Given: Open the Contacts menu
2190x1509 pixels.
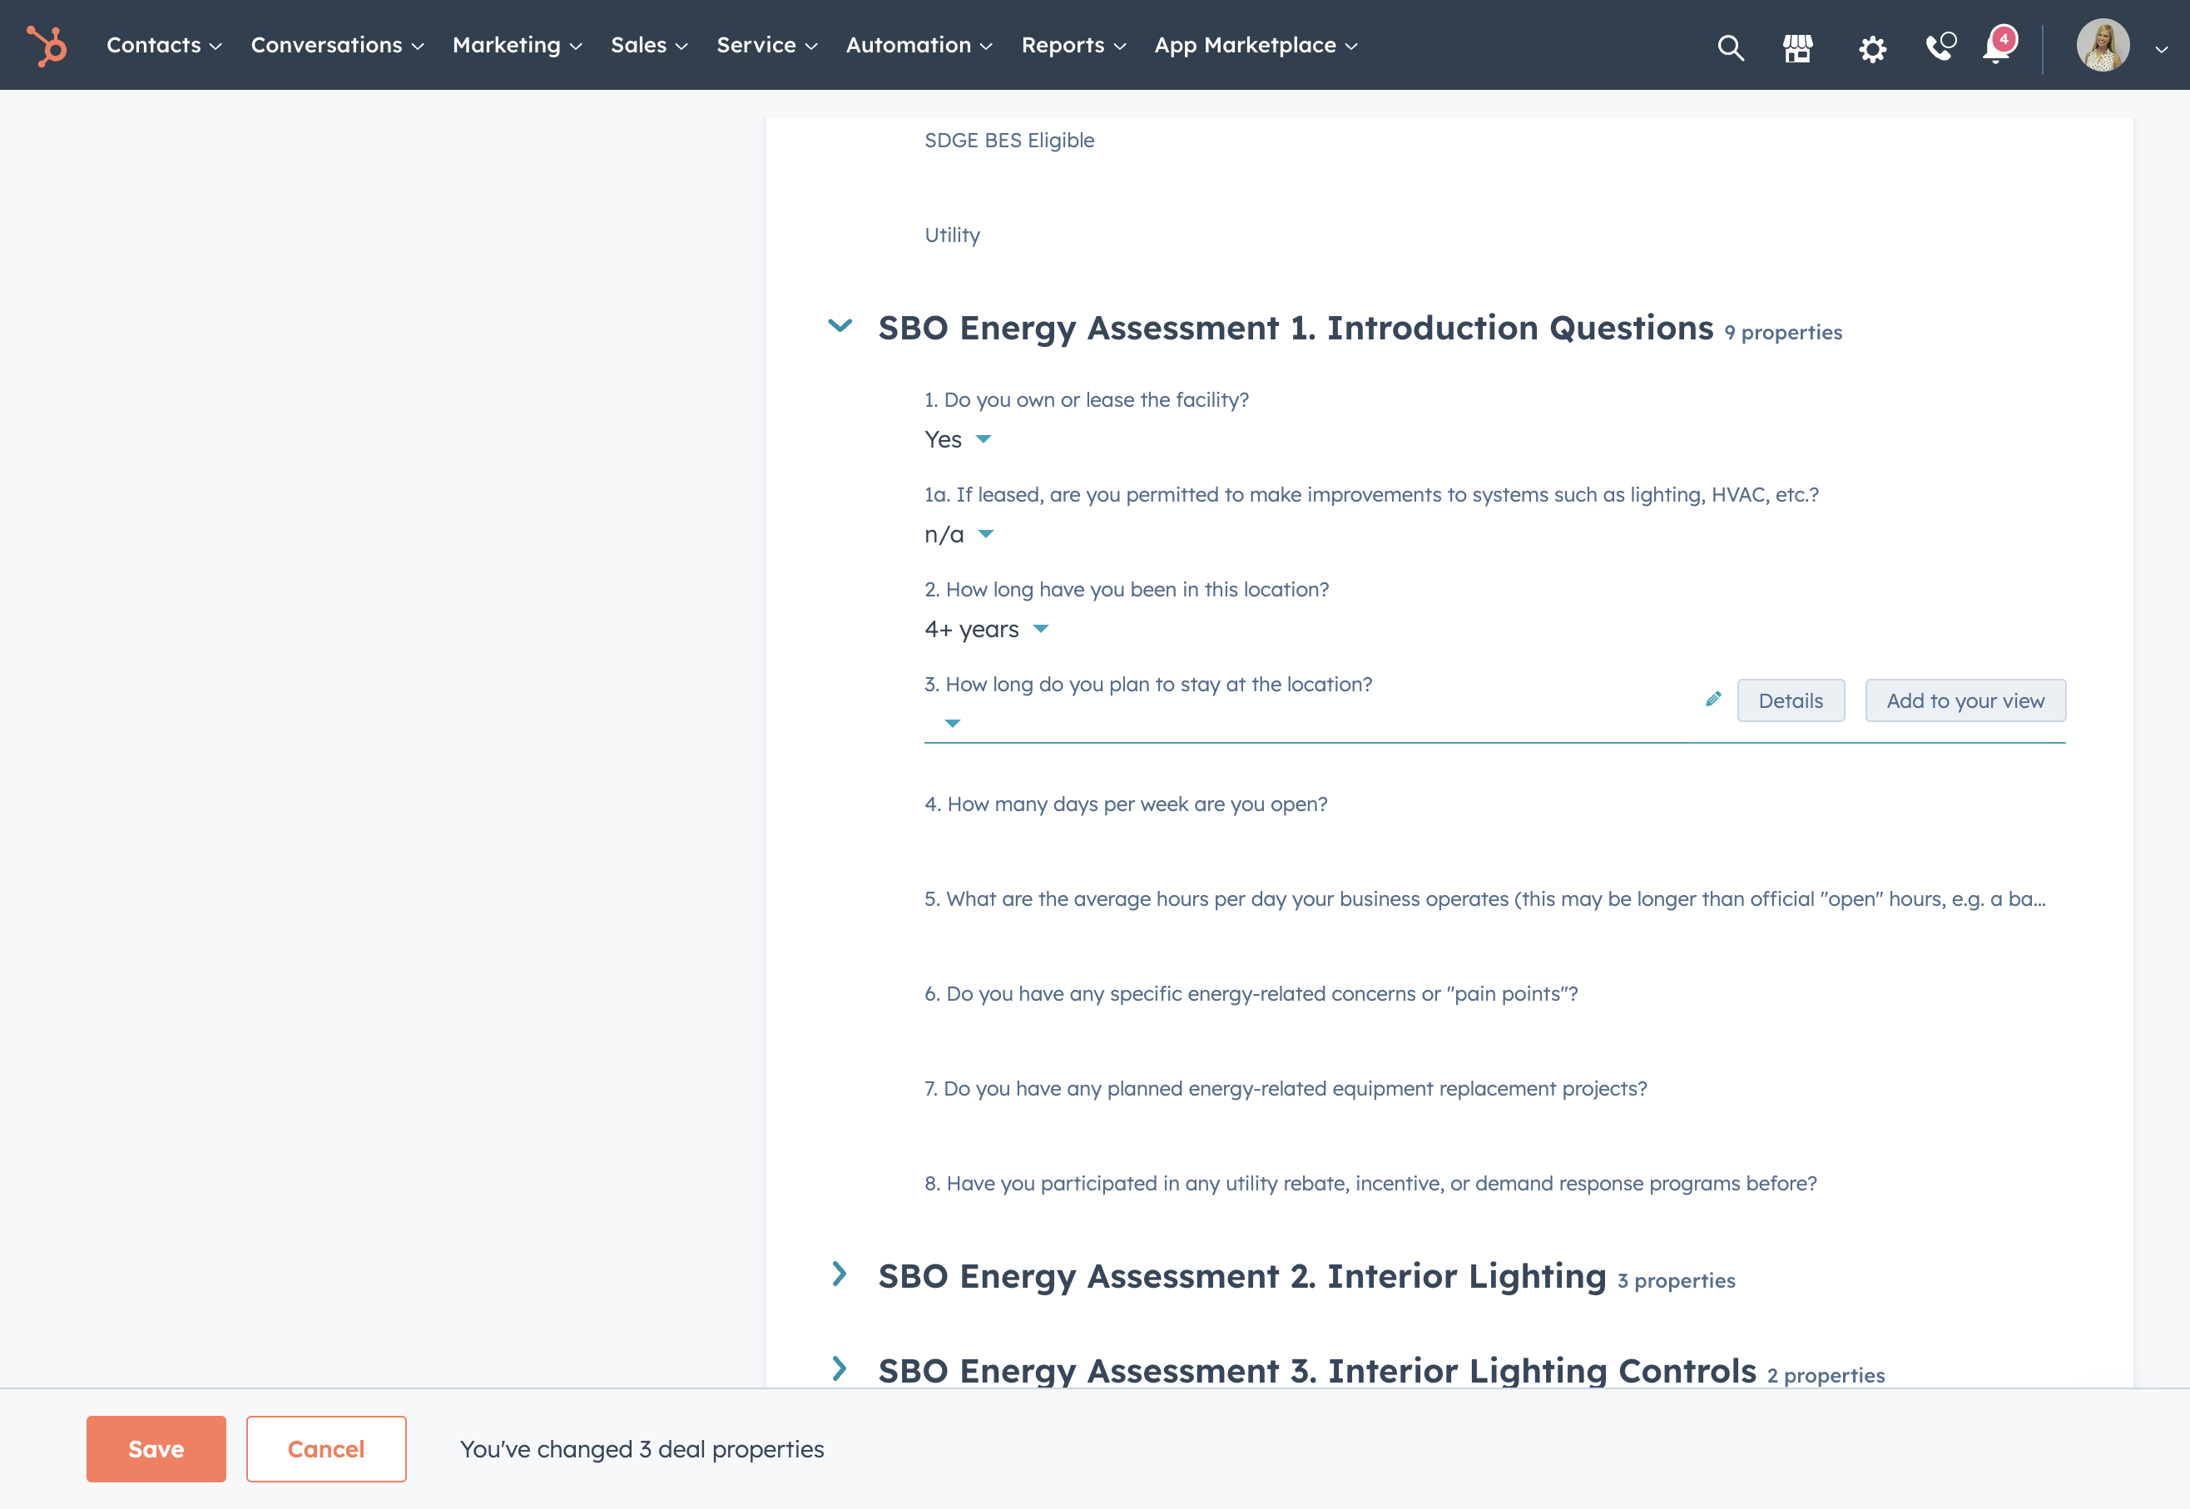Looking at the screenshot, I should 164,46.
